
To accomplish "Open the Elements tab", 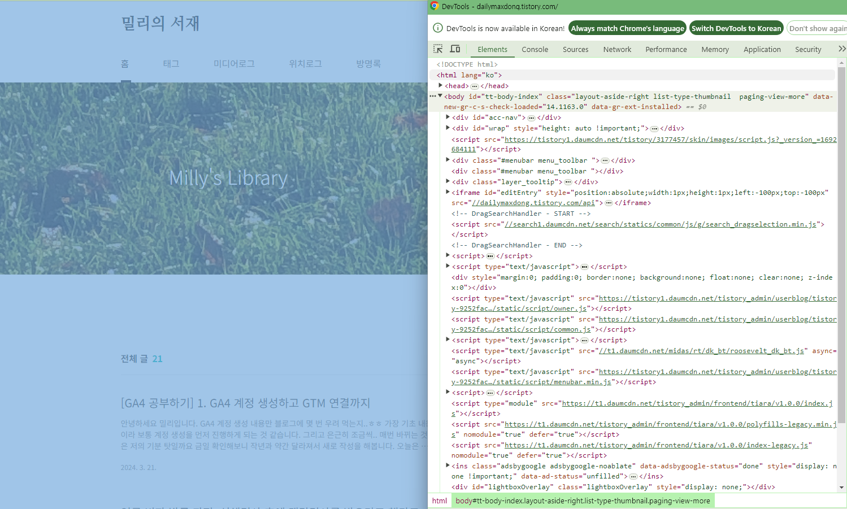I will (492, 49).
